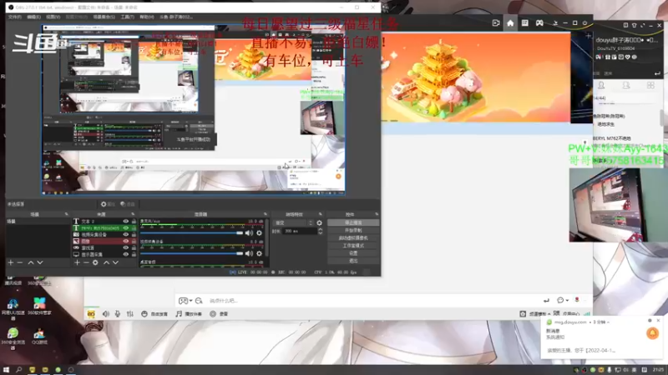Image resolution: width=668 pixels, height=375 pixels.
Task: Move the selected source up
Action: point(107,262)
